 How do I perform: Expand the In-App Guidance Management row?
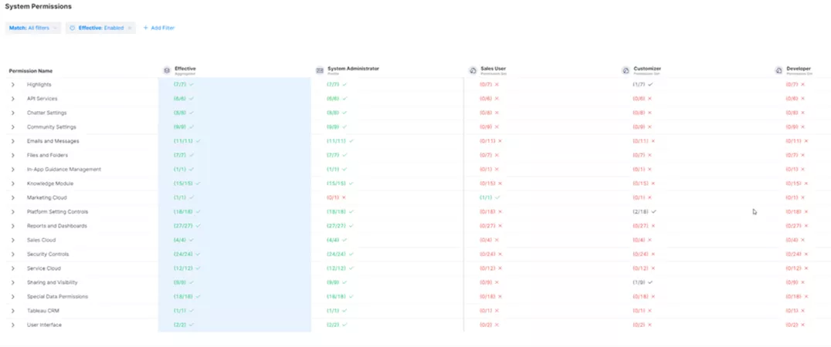click(12, 170)
